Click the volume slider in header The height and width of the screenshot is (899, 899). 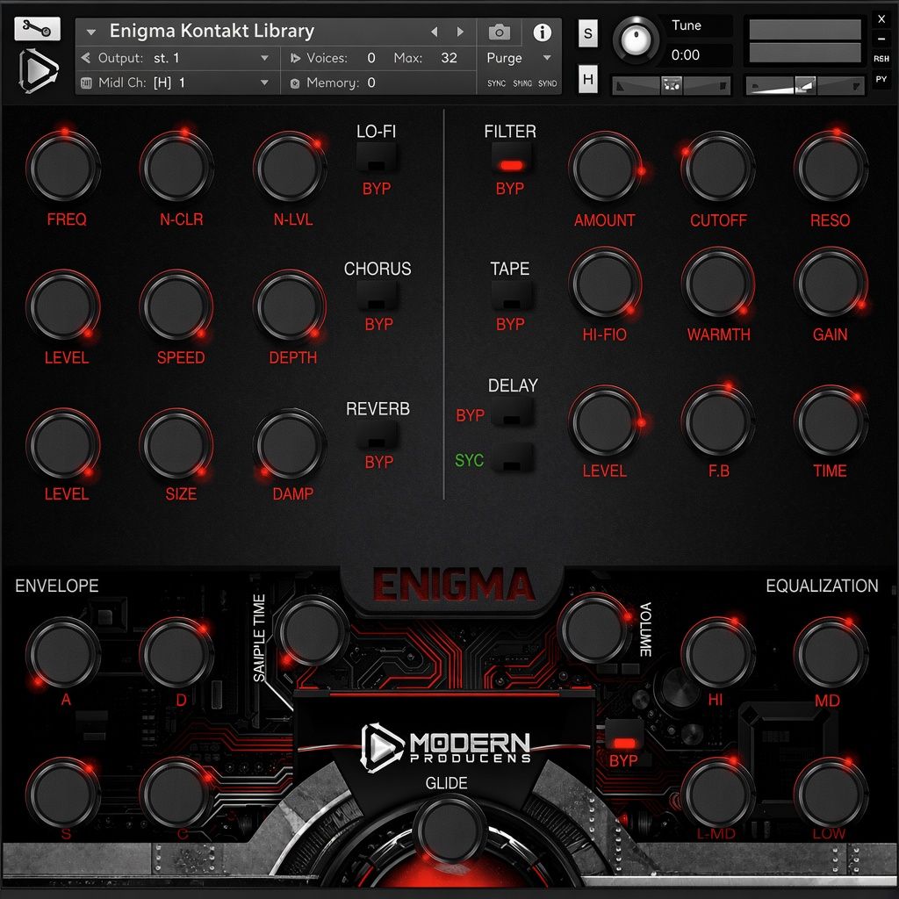pyautogui.click(x=805, y=86)
